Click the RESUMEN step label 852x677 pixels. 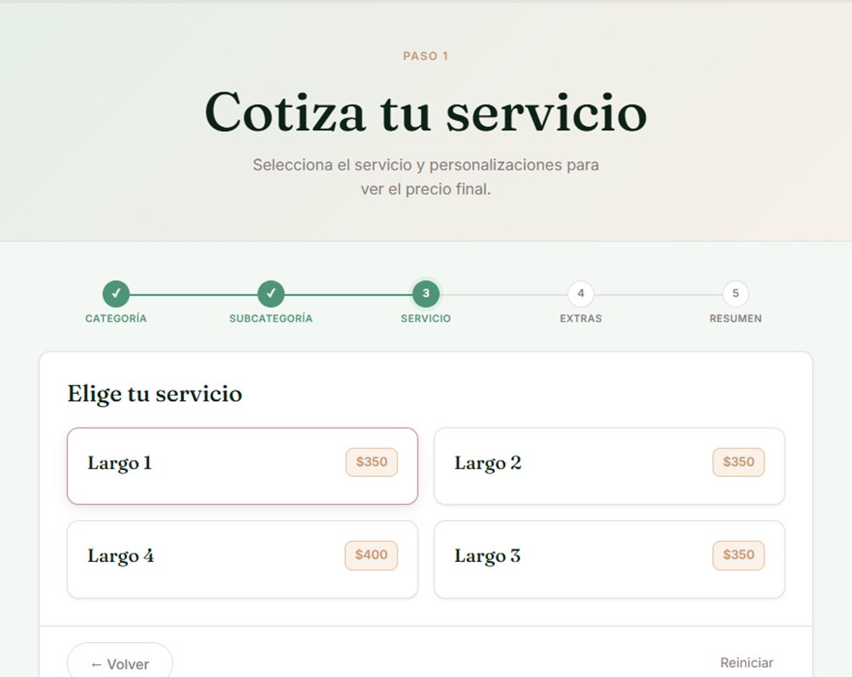(736, 318)
